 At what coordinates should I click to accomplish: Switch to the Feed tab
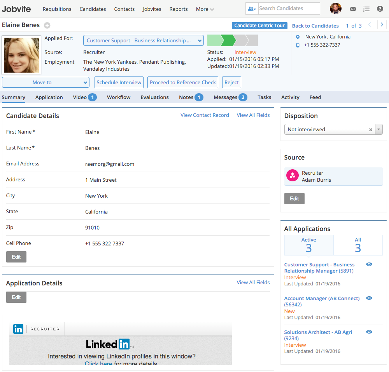315,97
